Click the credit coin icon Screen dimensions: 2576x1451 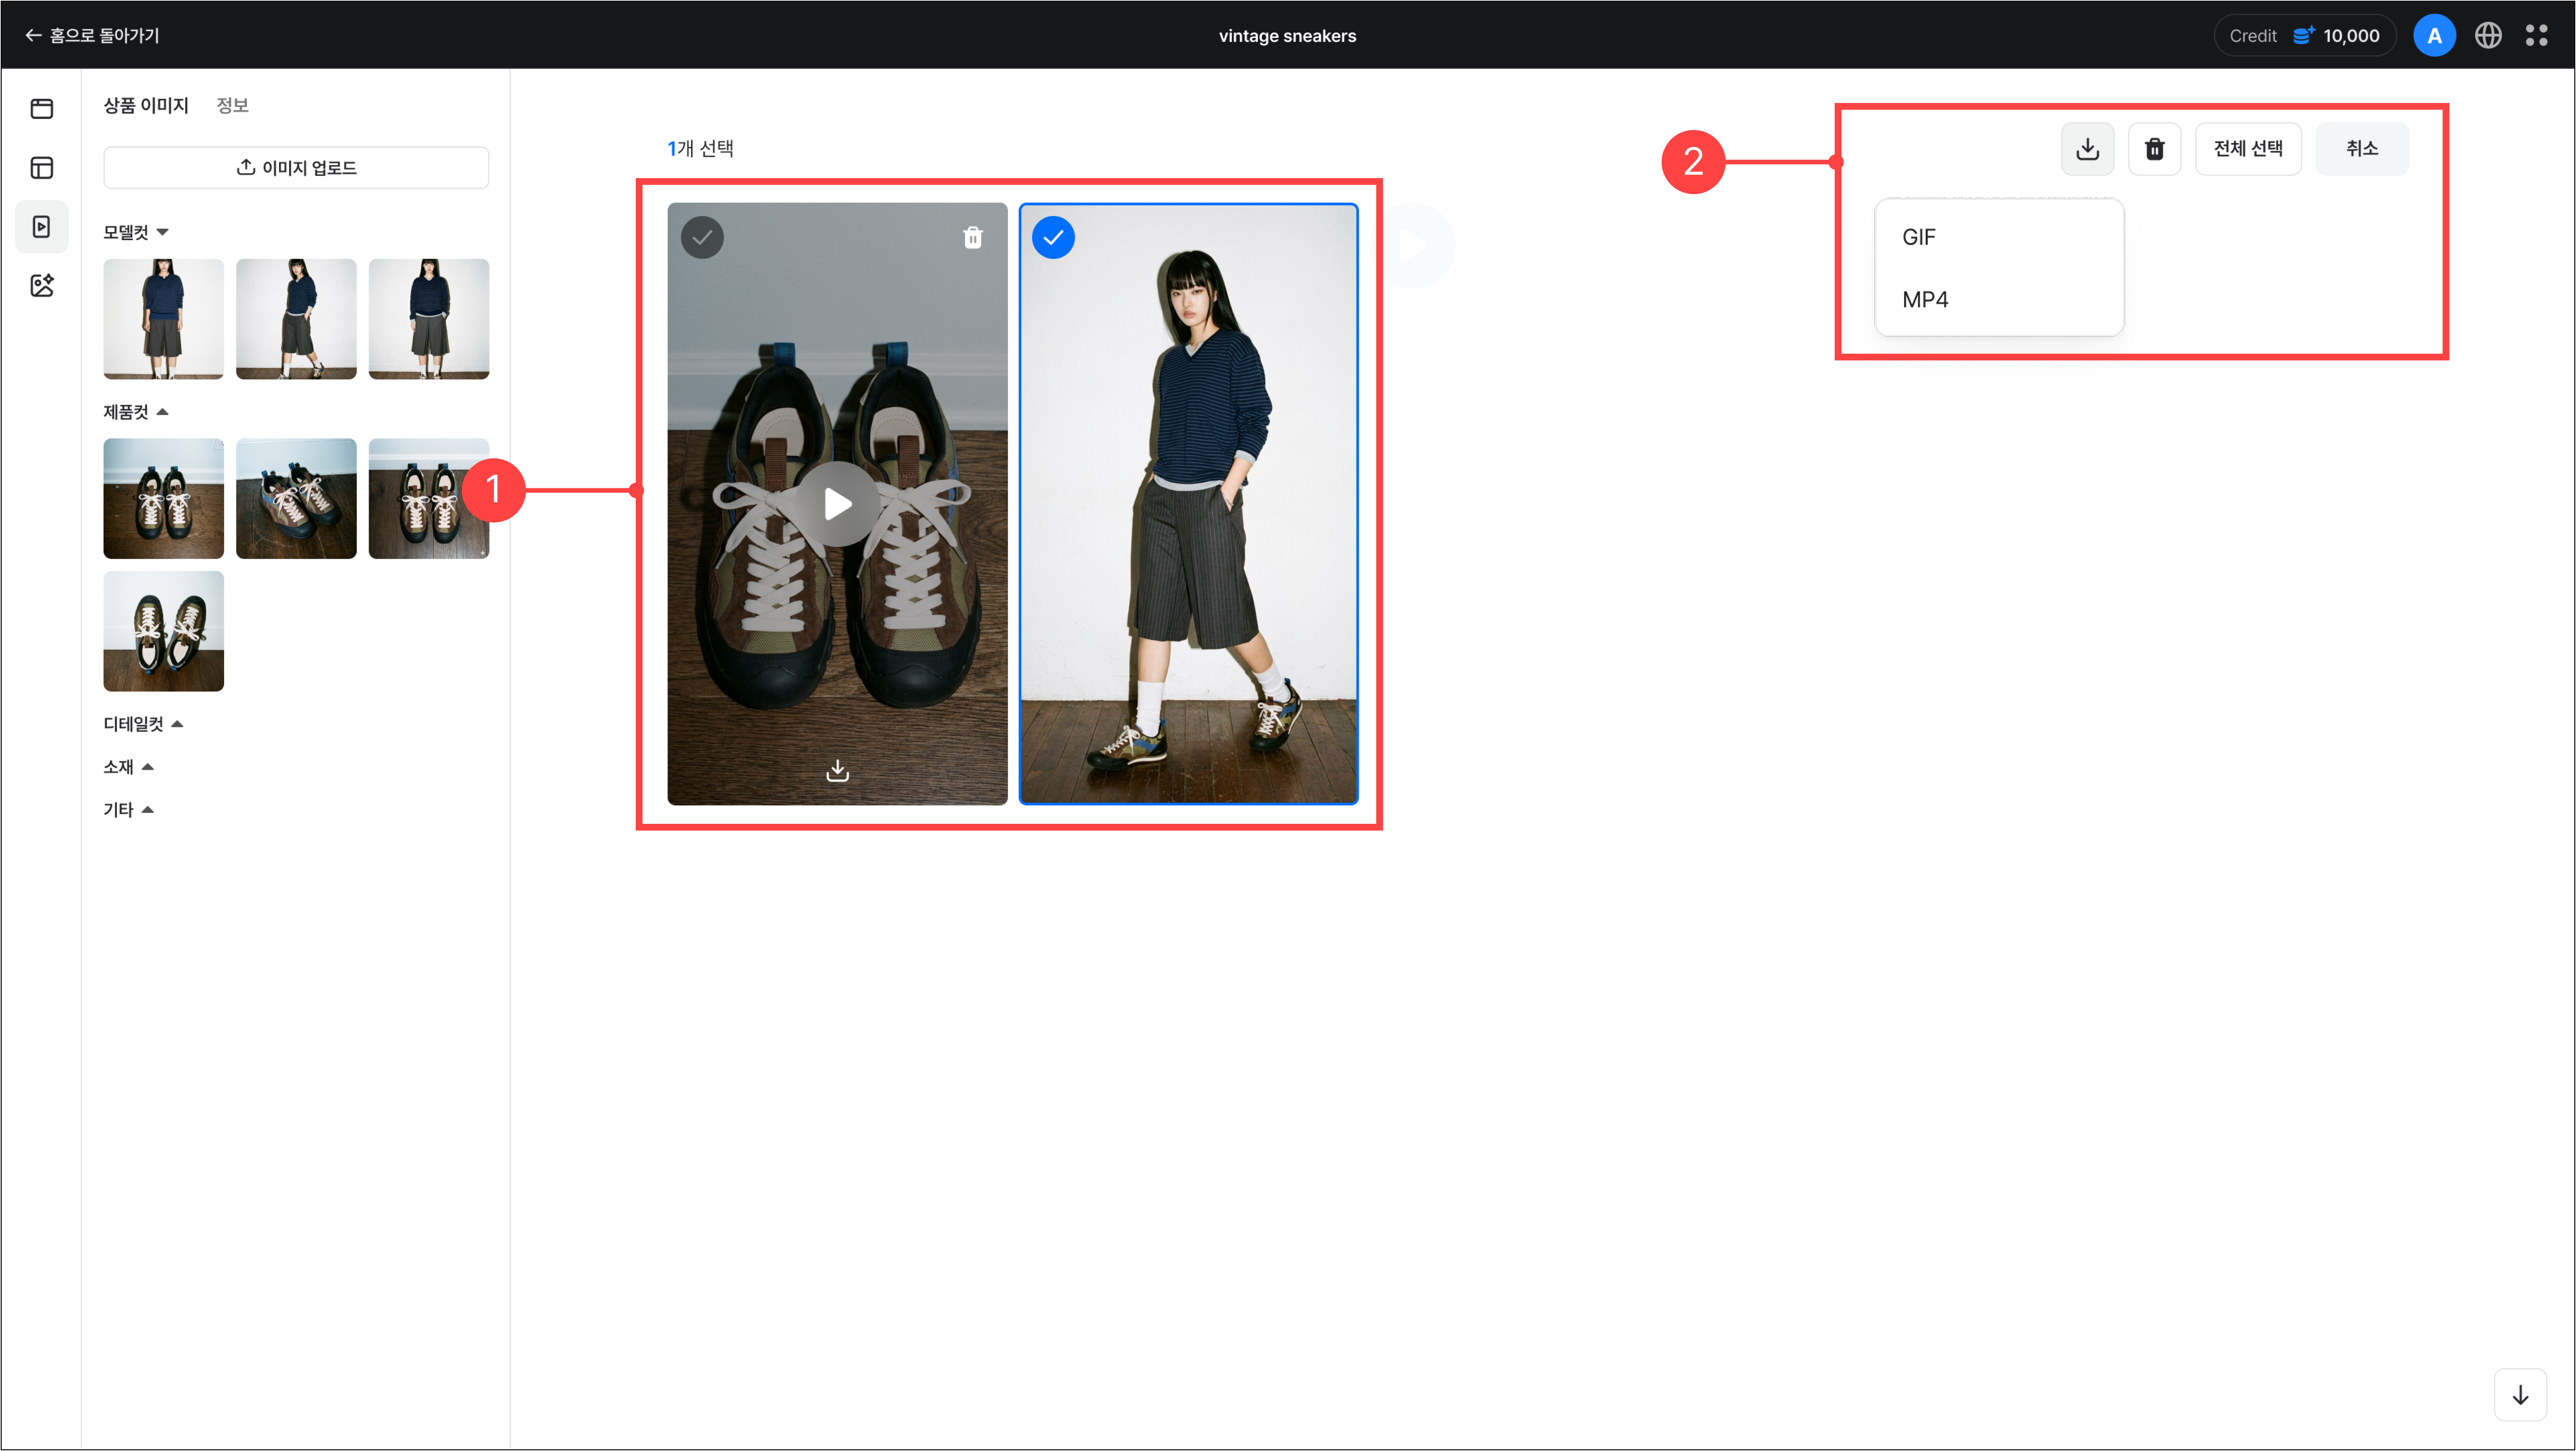click(2304, 35)
